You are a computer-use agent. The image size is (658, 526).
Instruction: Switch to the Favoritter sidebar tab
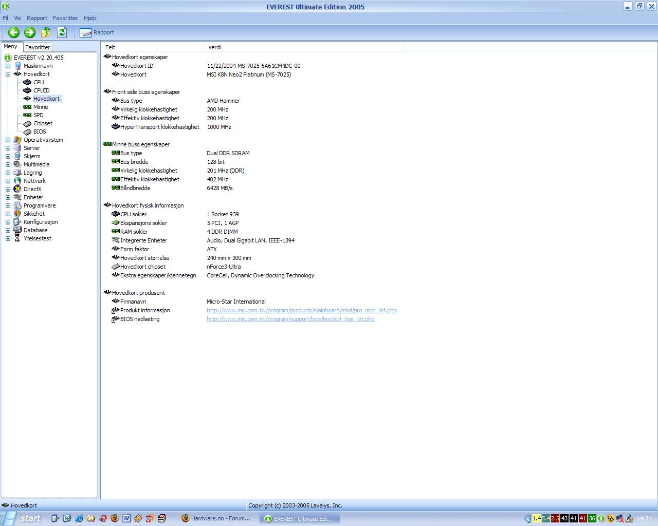[38, 47]
